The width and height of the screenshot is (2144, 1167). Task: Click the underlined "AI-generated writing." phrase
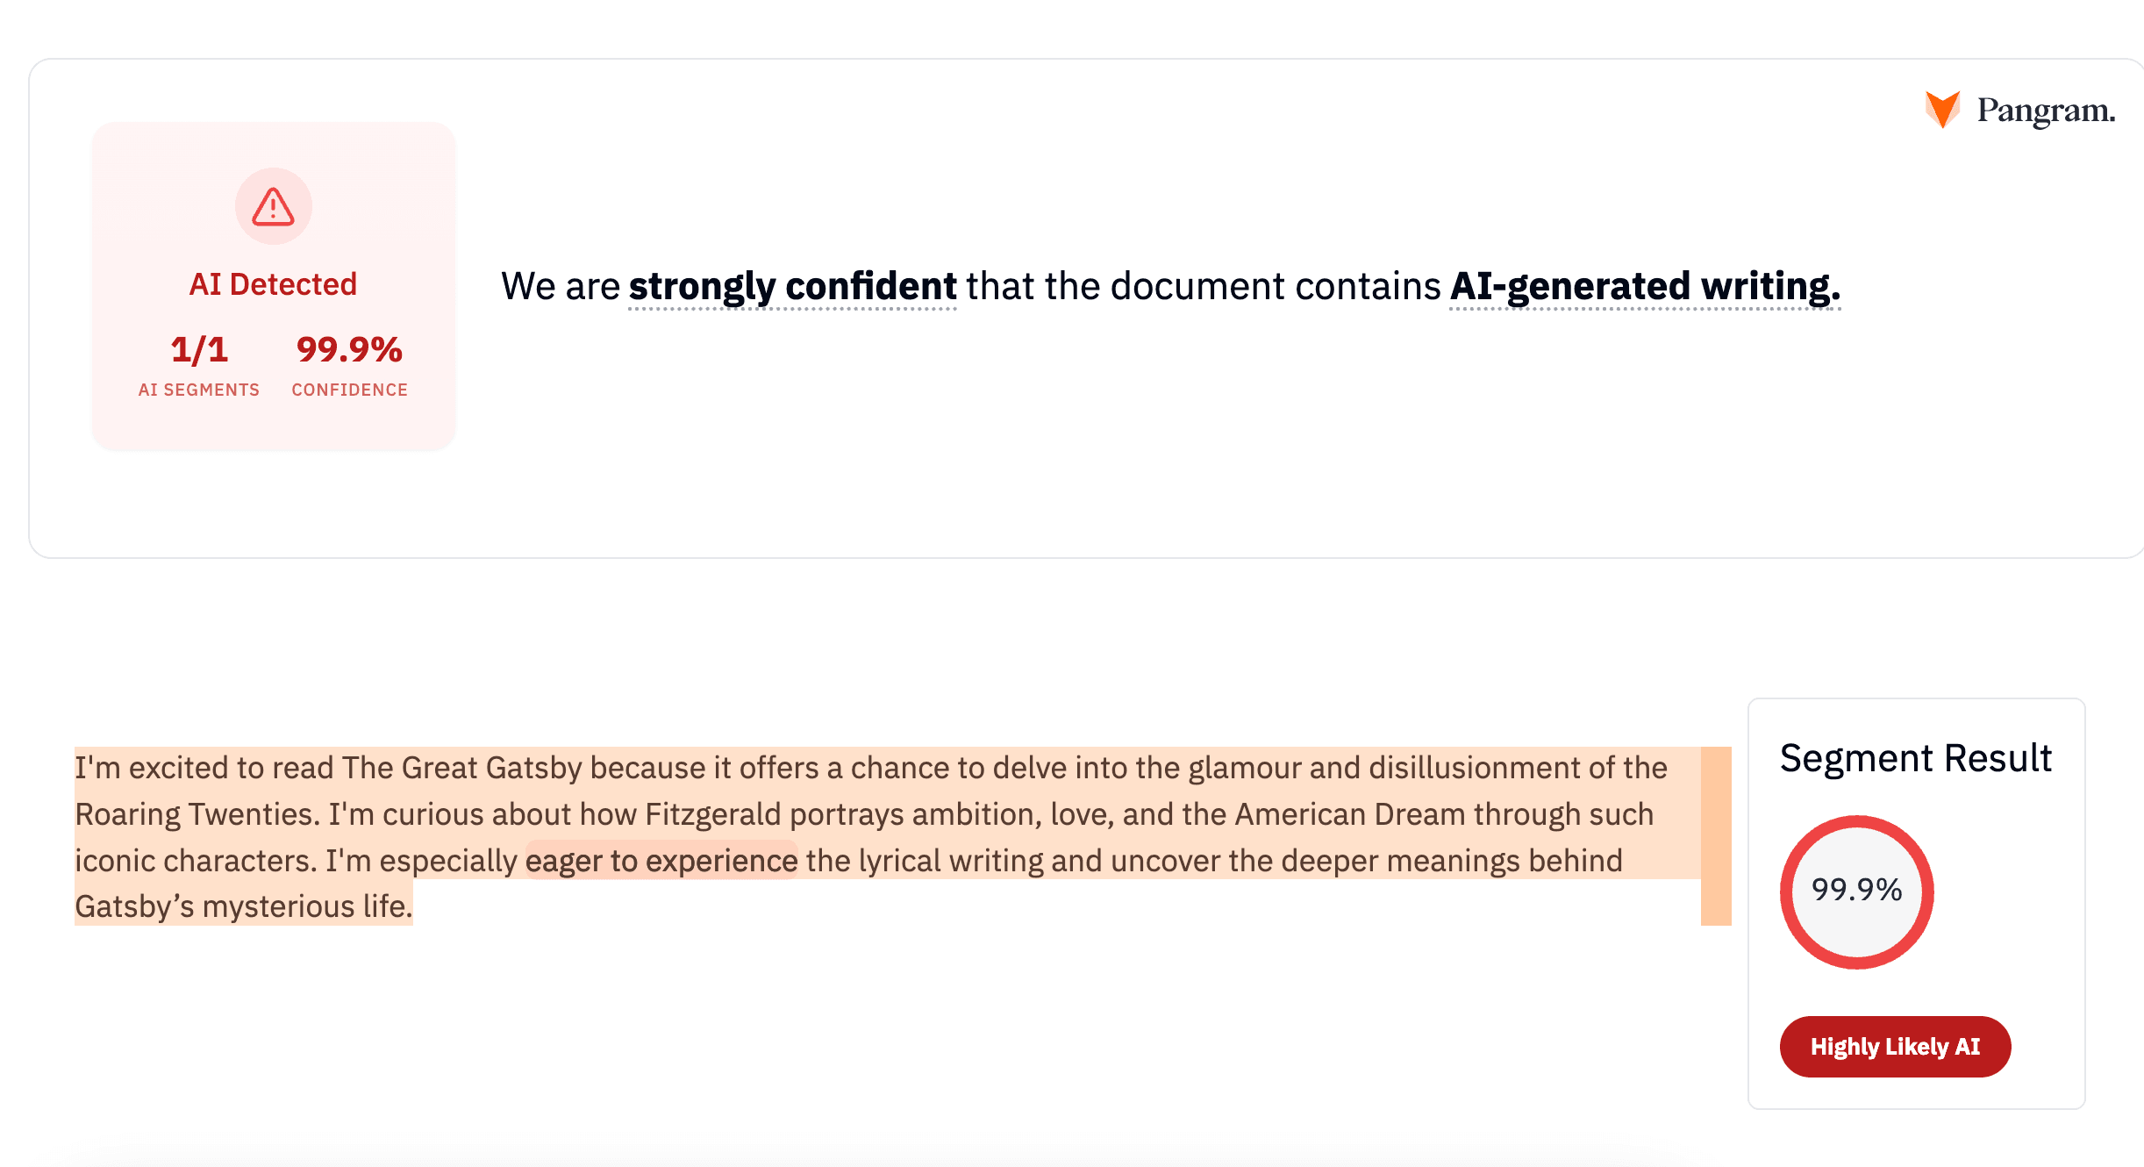1645,286
